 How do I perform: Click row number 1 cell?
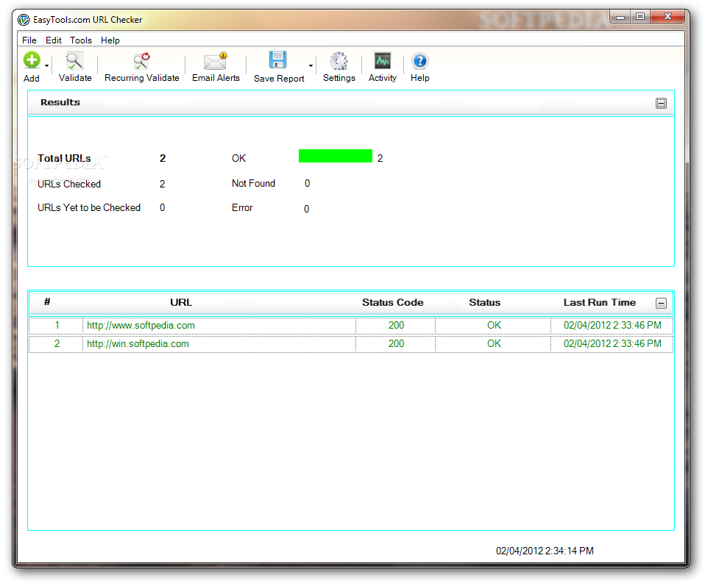click(x=57, y=325)
